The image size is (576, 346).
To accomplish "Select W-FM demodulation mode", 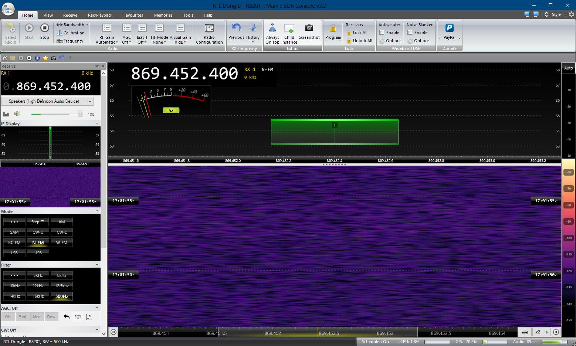I will click(61, 242).
